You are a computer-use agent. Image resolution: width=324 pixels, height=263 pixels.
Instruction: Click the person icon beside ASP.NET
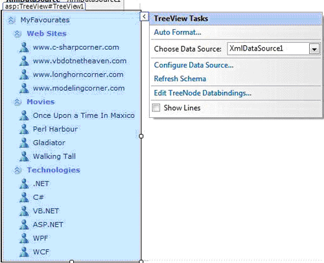24,225
